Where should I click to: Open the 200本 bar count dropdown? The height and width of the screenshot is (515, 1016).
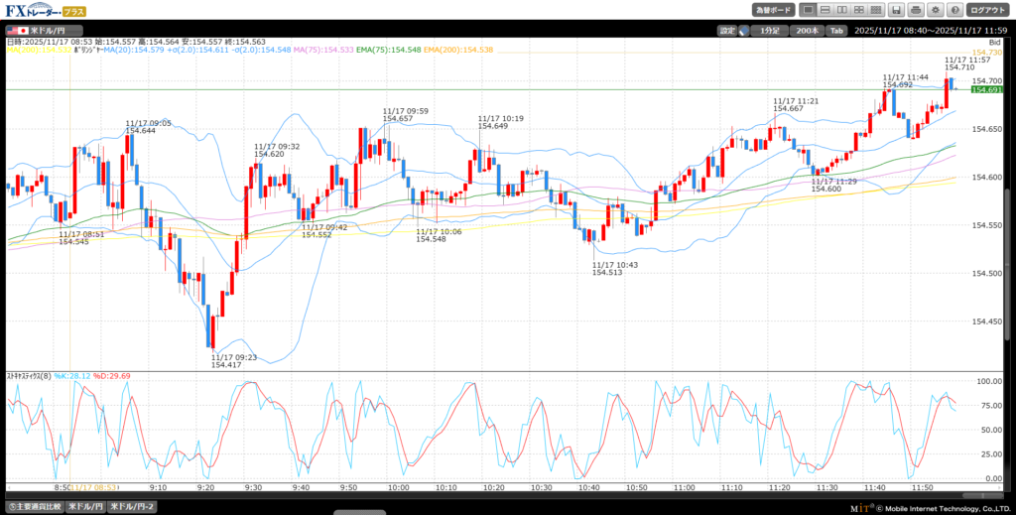pyautogui.click(x=805, y=31)
